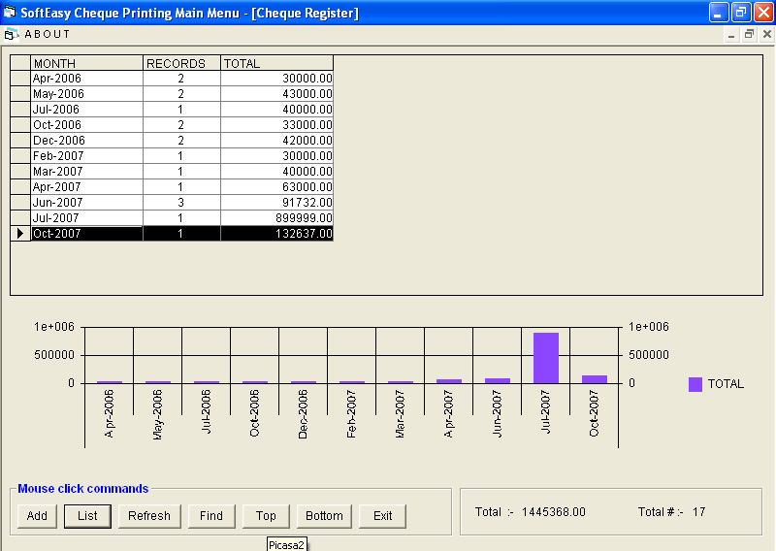Click the 91732.00 total cell
This screenshot has height=551, width=776.
276,203
